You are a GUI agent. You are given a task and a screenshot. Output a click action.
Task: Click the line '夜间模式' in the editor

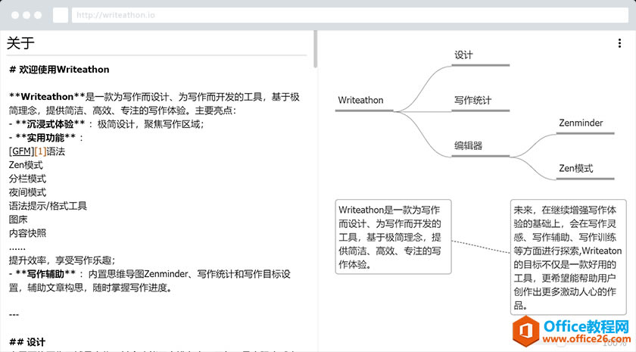pyautogui.click(x=27, y=192)
